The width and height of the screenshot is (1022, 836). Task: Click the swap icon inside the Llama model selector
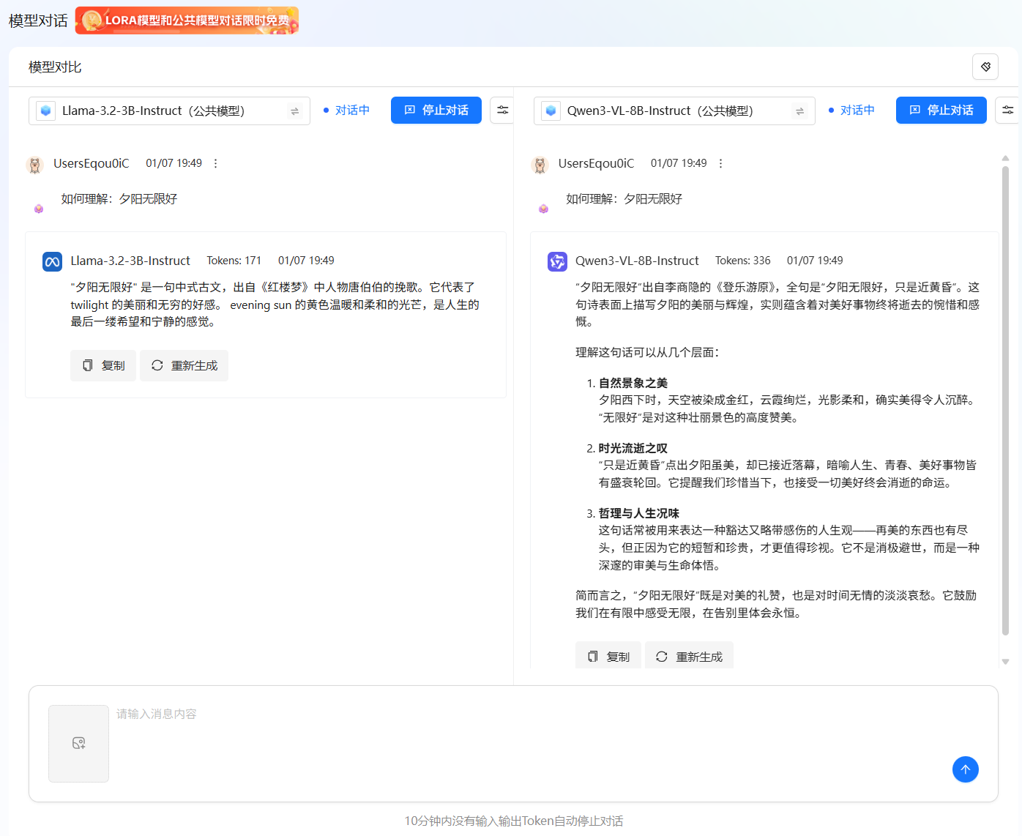coord(295,111)
